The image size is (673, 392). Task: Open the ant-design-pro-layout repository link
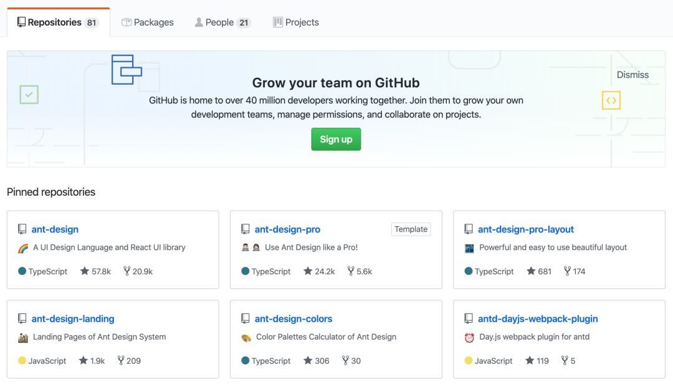click(x=526, y=229)
